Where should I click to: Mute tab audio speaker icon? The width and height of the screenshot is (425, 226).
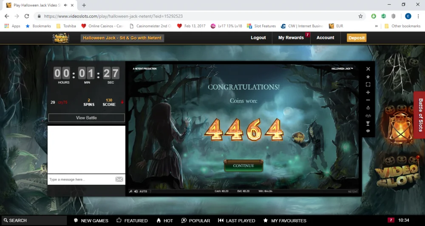click(x=65, y=5)
